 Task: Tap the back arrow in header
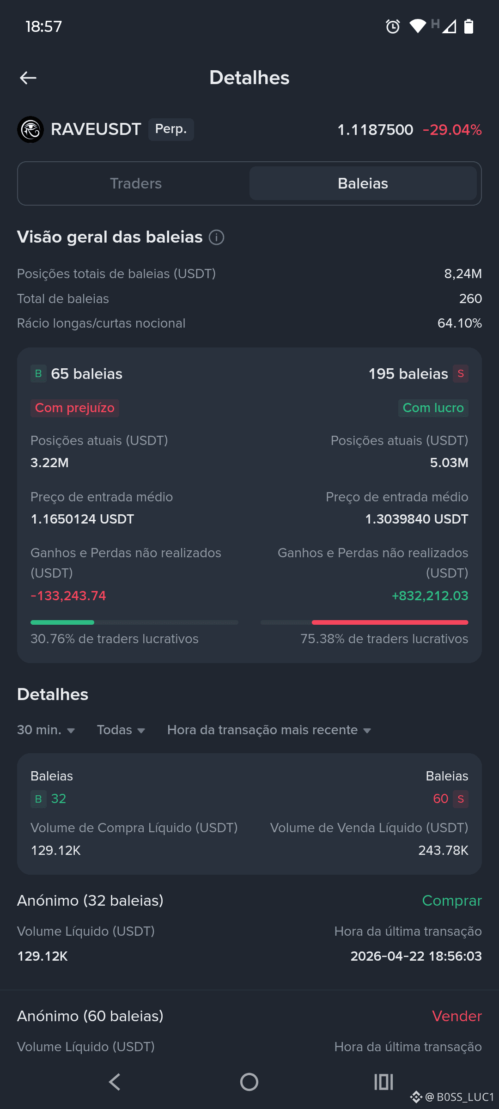[28, 78]
